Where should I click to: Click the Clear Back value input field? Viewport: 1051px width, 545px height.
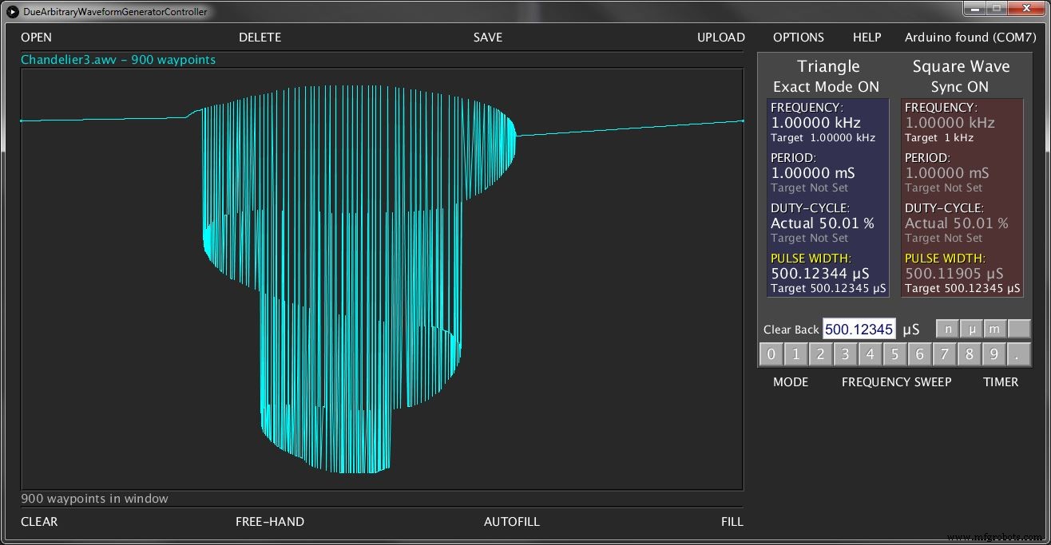click(x=859, y=328)
